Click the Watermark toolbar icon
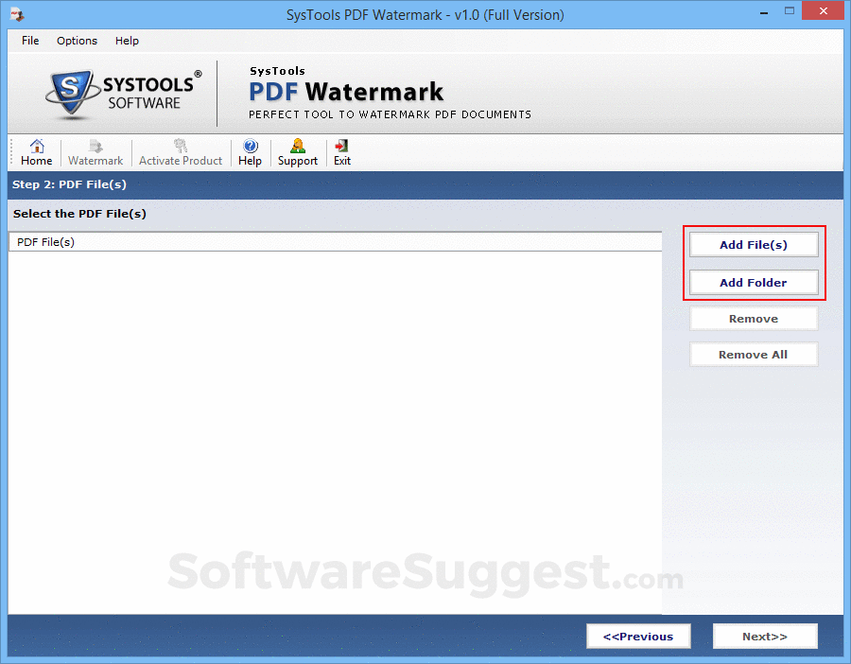This screenshot has height=664, width=851. tap(96, 146)
